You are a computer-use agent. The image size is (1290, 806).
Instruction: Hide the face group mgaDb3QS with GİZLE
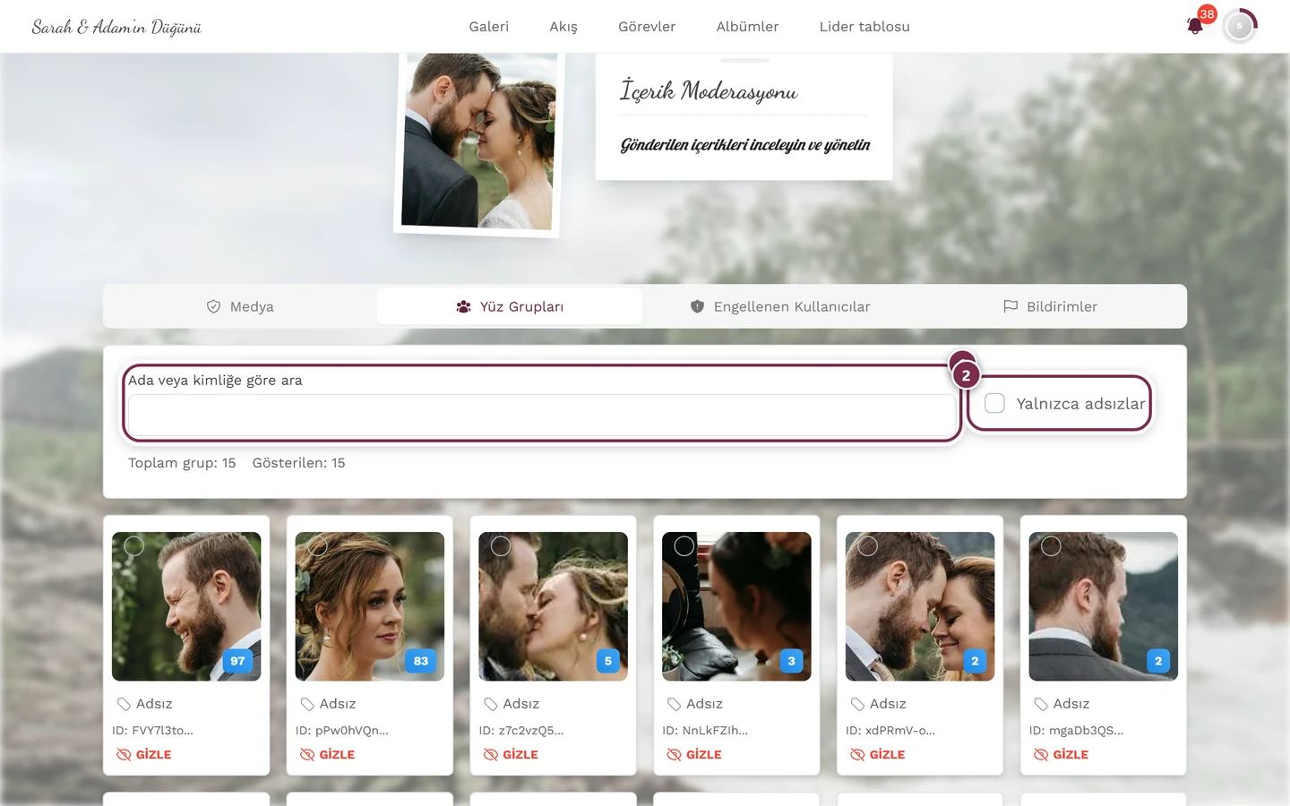(x=1062, y=754)
